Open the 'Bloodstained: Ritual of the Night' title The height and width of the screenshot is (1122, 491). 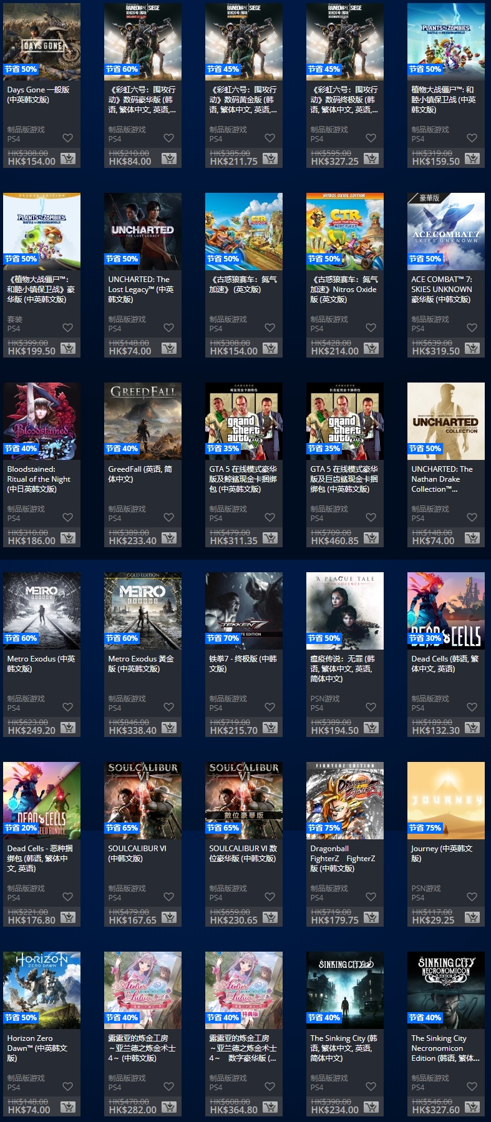39,479
